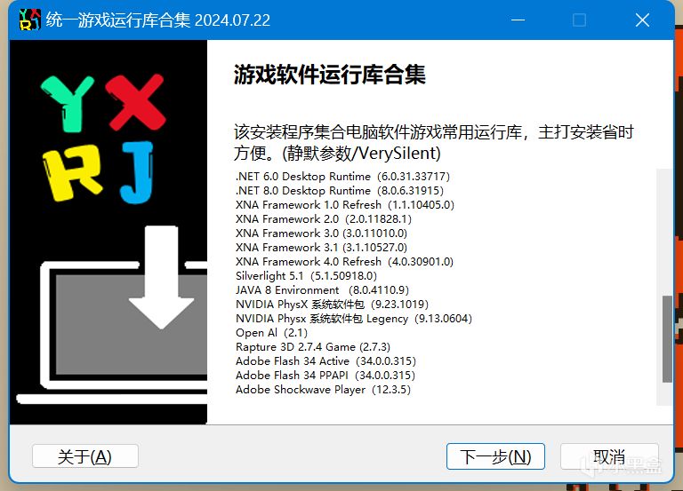Viewport: 683px width, 491px height.
Task: Select 'XNA Framework 2.0' line
Action: pos(323,219)
